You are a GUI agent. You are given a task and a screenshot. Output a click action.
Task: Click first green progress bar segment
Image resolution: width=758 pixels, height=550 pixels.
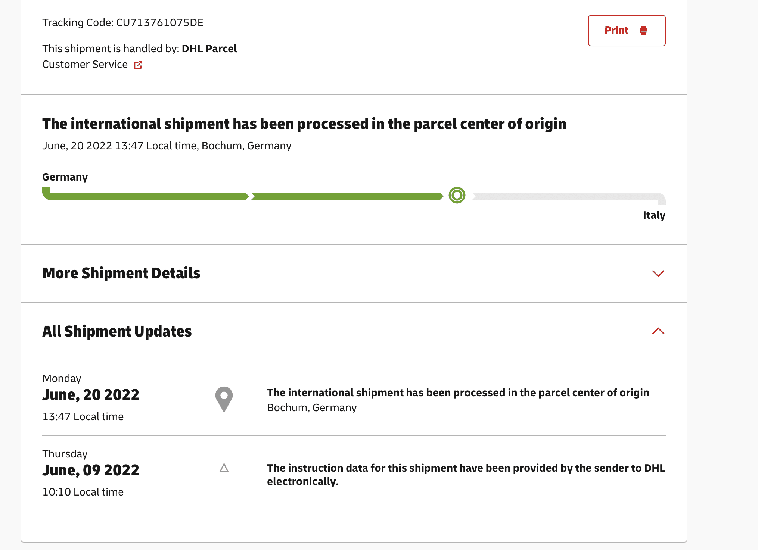146,196
